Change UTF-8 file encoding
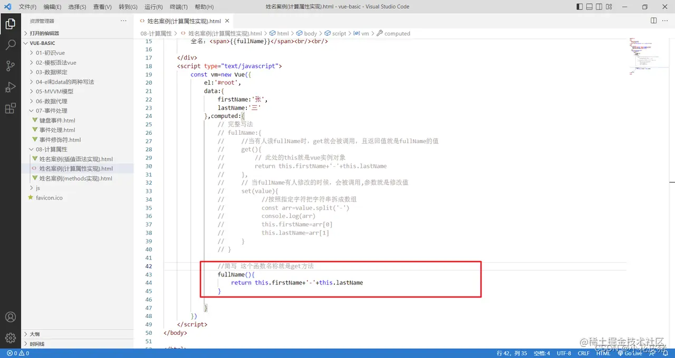This screenshot has height=358, width=675. pos(564,353)
